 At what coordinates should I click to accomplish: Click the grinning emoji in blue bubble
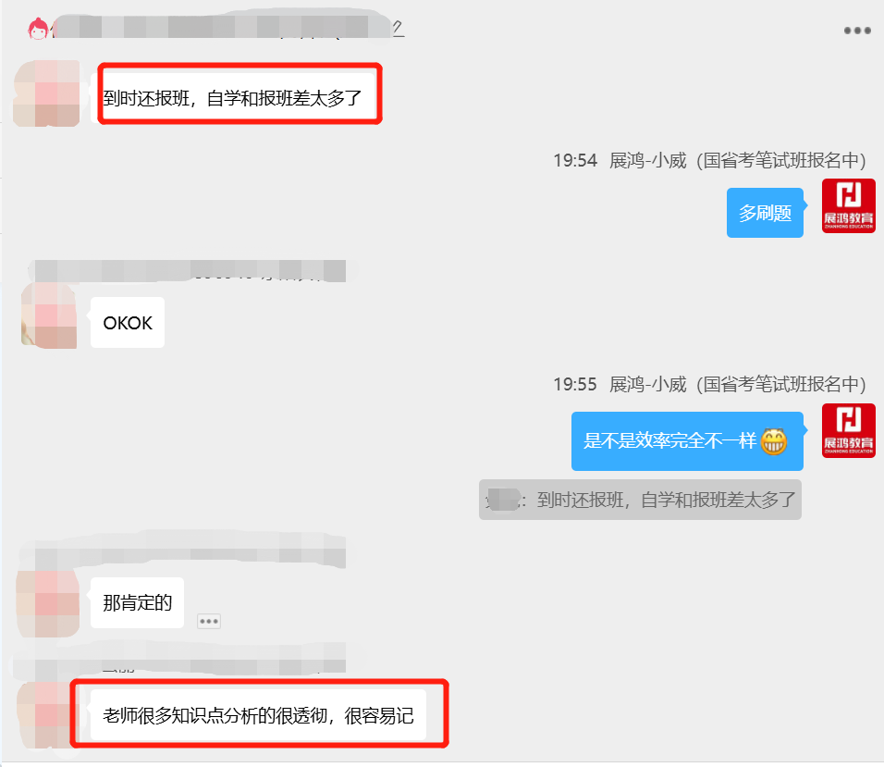click(773, 441)
